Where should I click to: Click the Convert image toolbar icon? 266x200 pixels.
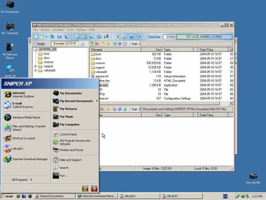[92, 37]
